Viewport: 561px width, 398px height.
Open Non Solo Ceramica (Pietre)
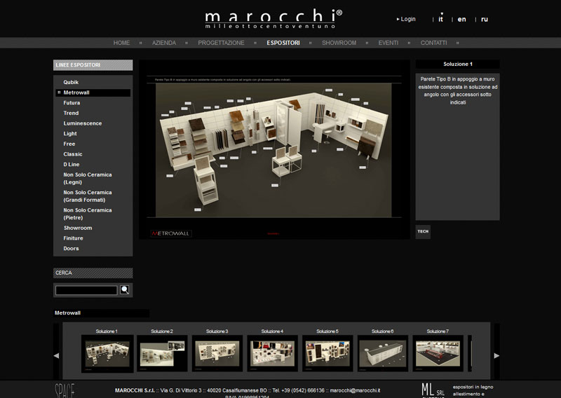88,214
